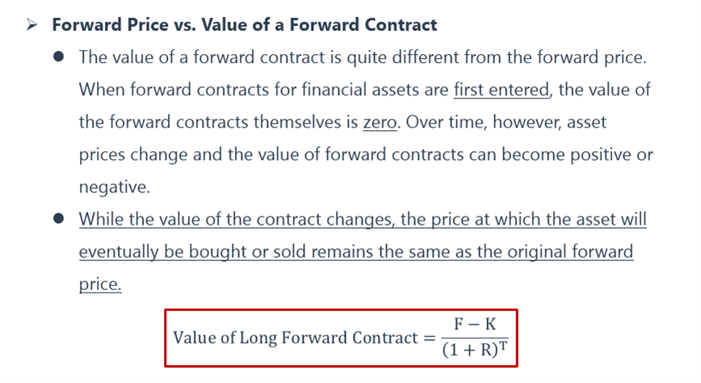
Task: Click the arrow bullet beside the heading
Action: pyautogui.click(x=31, y=24)
